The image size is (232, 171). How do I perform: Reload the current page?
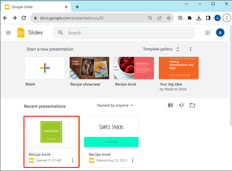24,18
